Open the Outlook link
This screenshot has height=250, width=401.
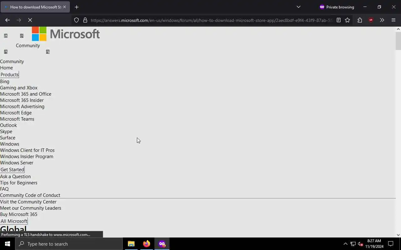pos(8,125)
